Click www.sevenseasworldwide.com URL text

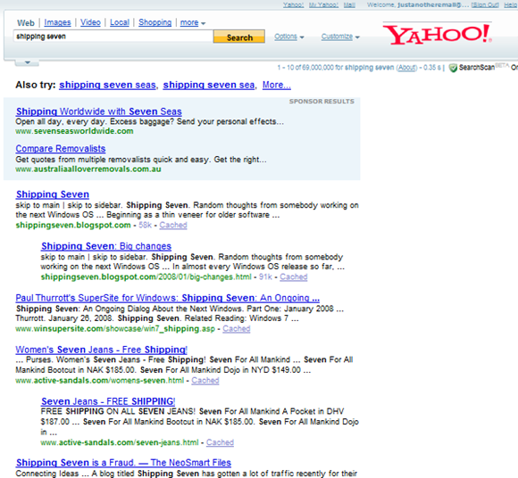click(74, 131)
